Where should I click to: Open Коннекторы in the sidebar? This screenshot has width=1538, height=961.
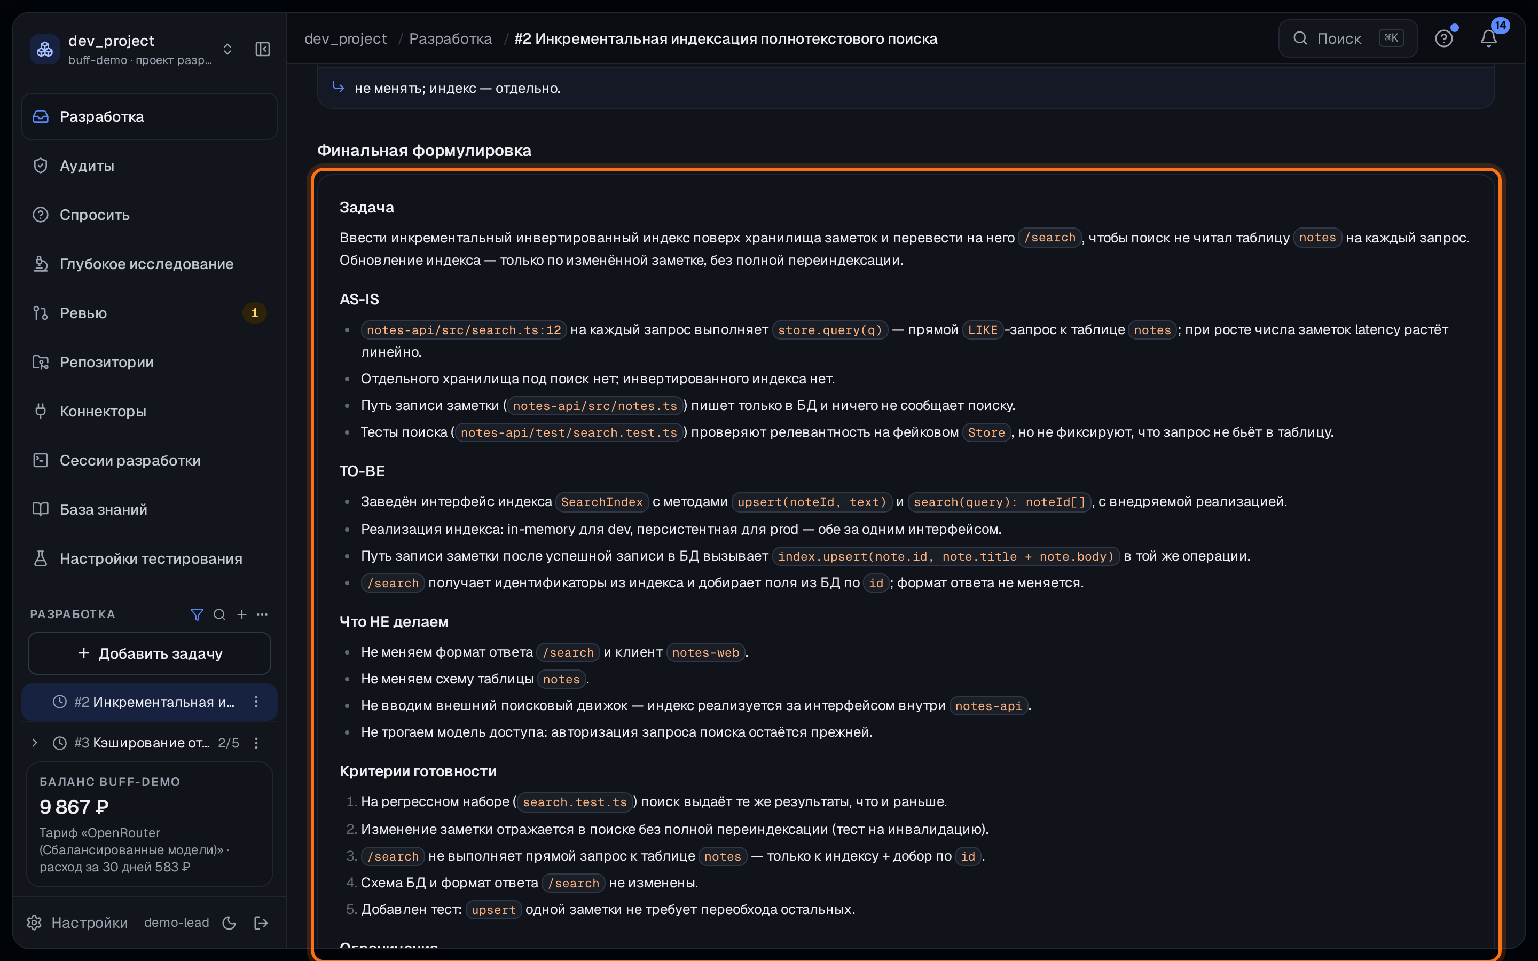[150, 411]
